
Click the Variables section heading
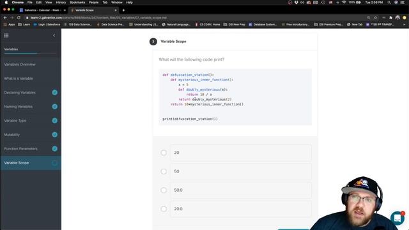(11, 49)
